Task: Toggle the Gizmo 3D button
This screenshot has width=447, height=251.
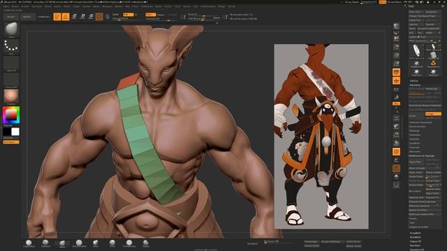Action: click(99, 17)
